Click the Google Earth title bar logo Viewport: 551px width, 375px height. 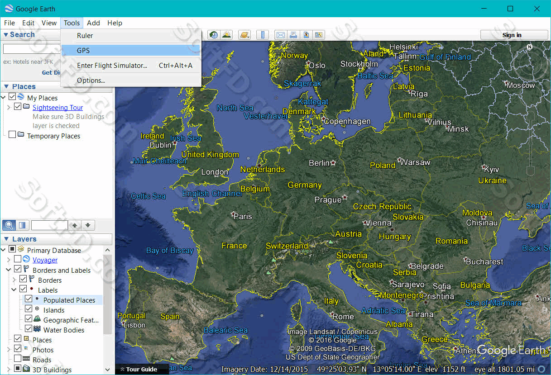(9, 8)
